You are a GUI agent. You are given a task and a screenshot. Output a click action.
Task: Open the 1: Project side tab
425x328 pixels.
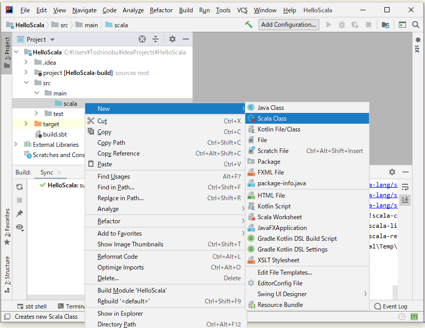7,52
